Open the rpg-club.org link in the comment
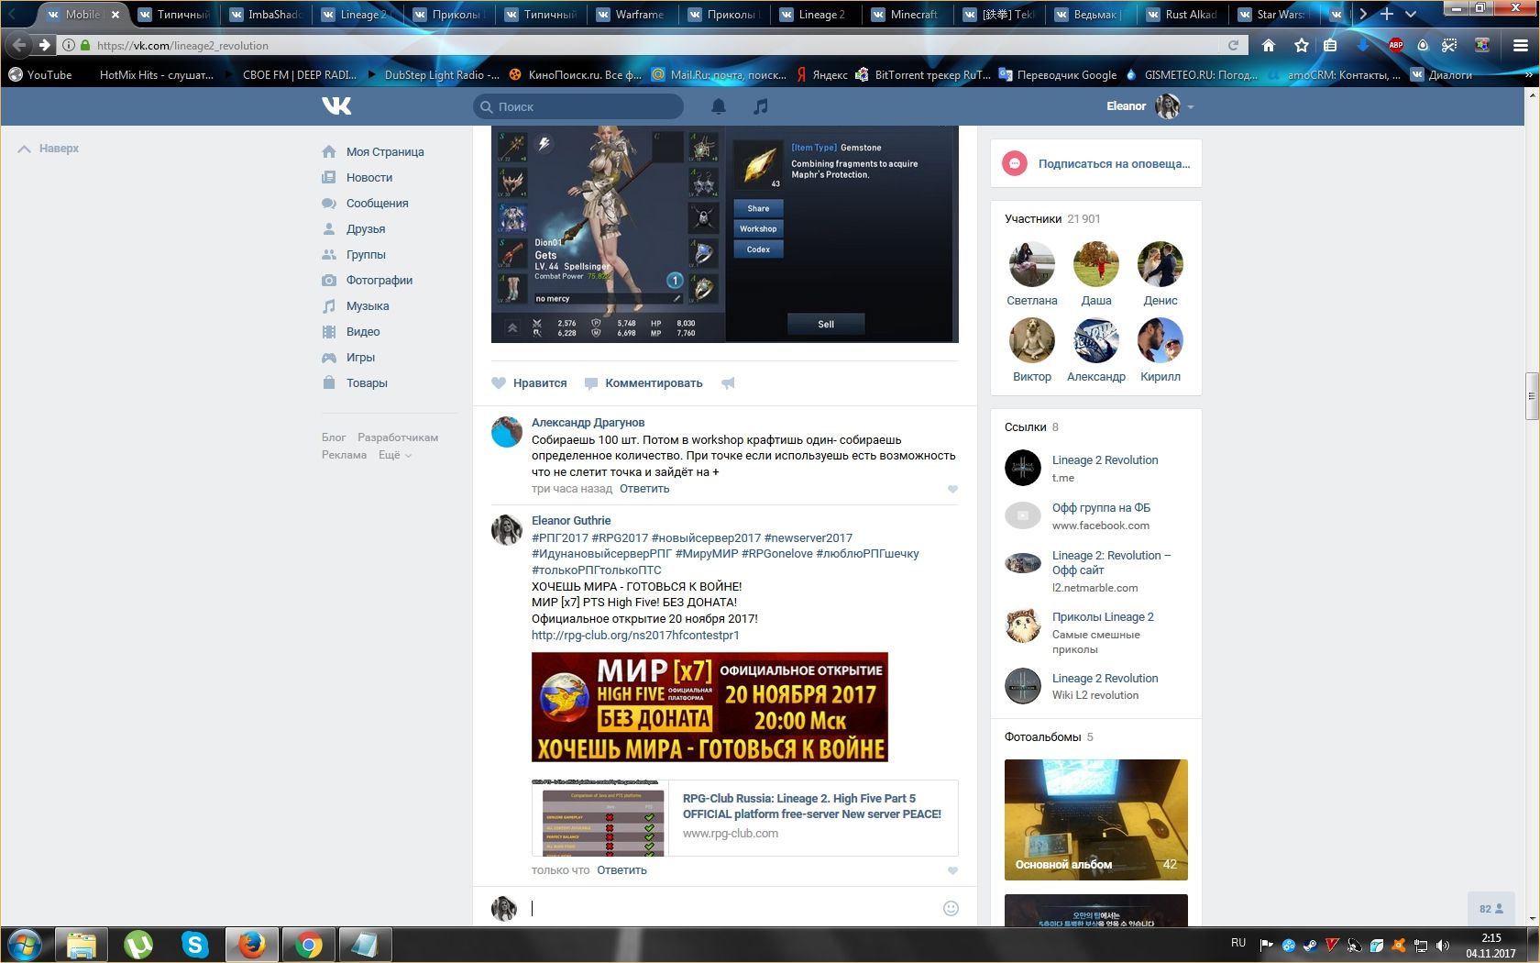 pyautogui.click(x=635, y=636)
